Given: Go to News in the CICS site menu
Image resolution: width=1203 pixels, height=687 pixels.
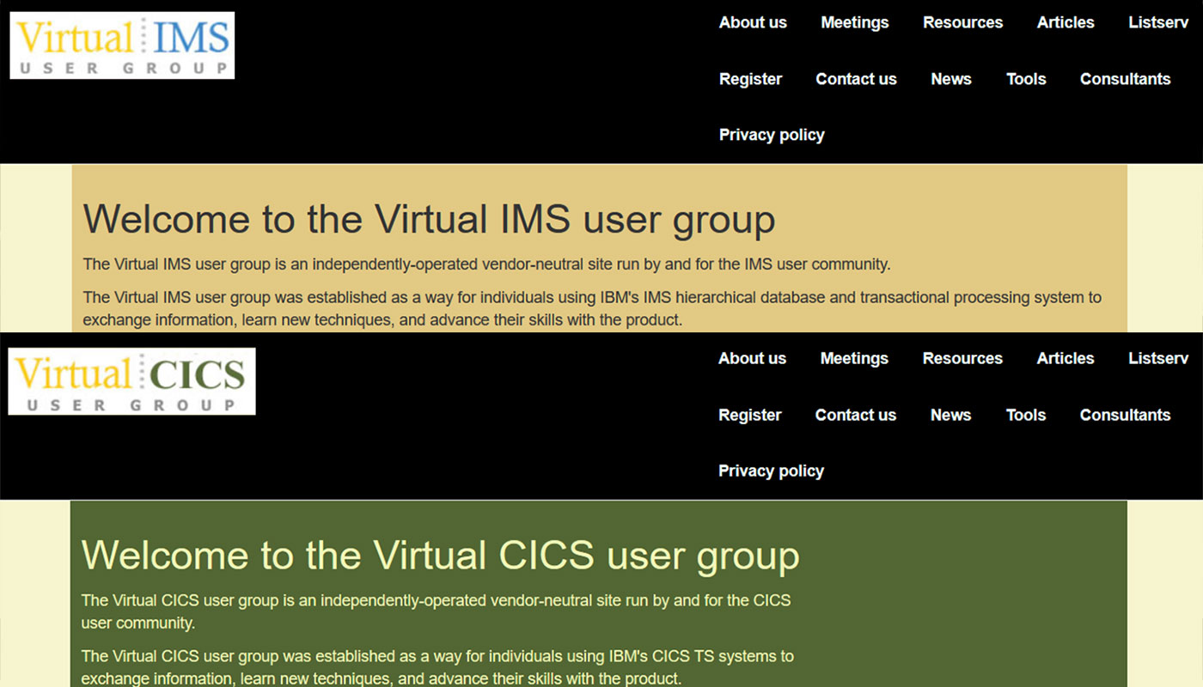Looking at the screenshot, I should click(950, 415).
